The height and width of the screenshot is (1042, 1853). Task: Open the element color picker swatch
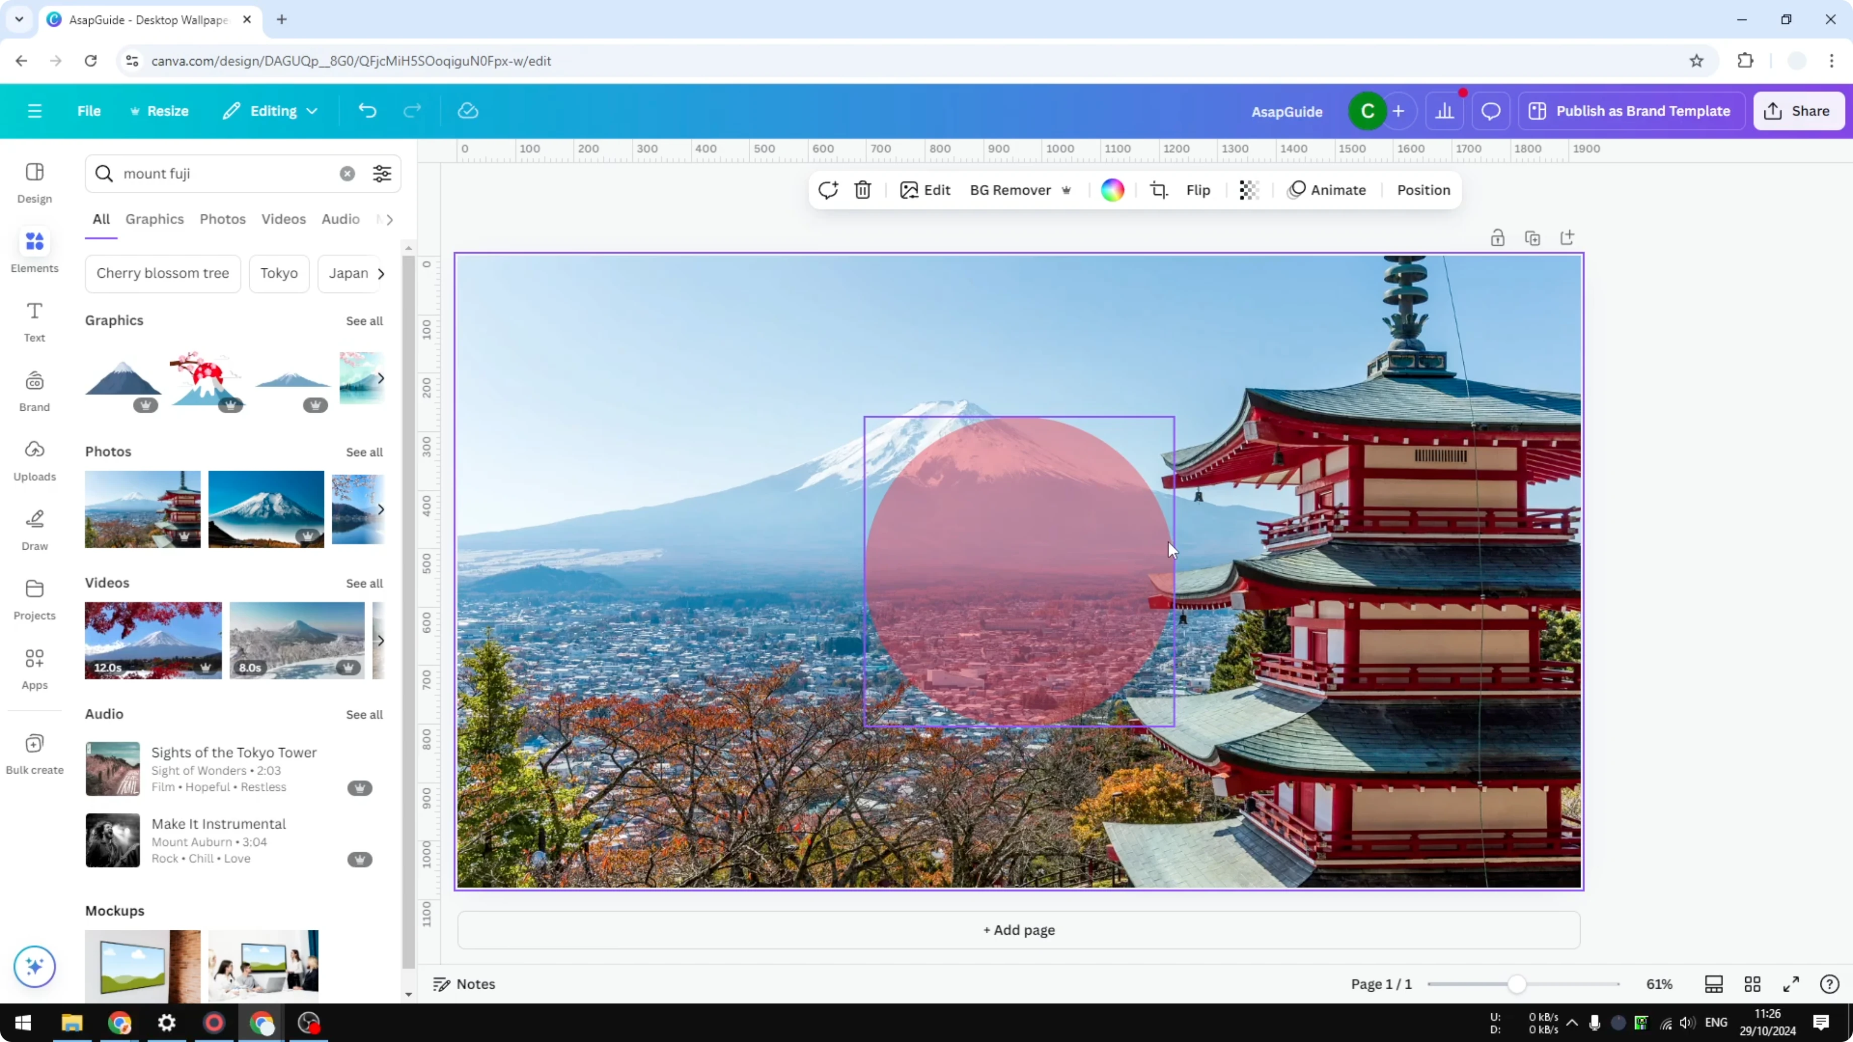tap(1112, 190)
